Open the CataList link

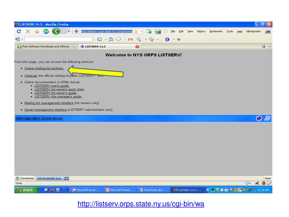pyautogui.click(x=31, y=76)
